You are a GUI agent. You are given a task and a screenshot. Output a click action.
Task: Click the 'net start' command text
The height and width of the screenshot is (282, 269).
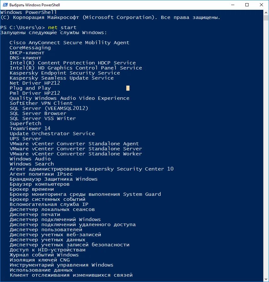pyautogui.click(x=62, y=27)
